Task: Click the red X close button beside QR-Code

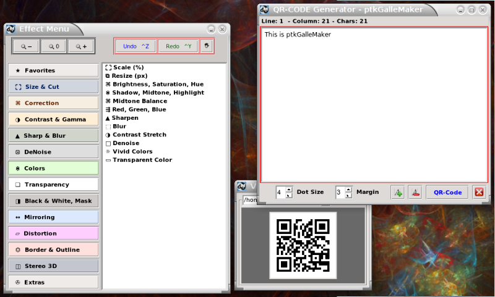Action: coord(479,192)
